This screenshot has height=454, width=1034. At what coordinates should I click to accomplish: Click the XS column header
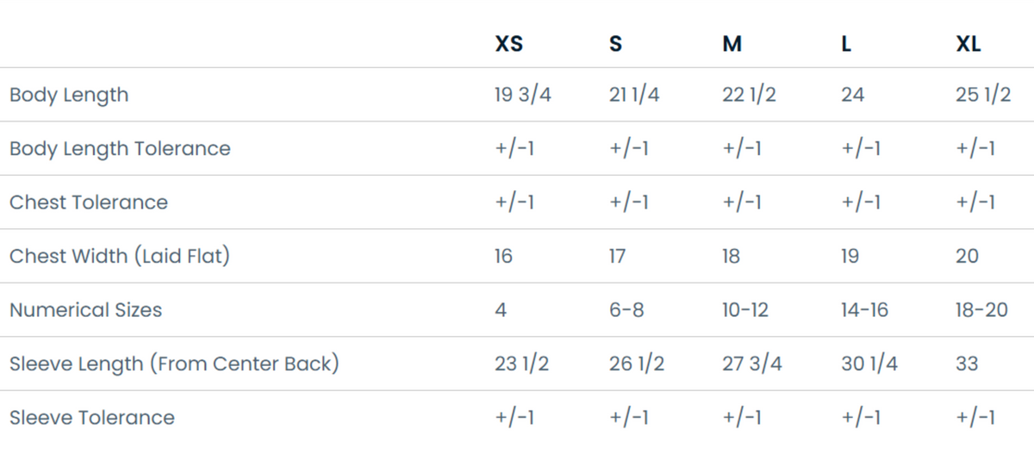tap(509, 44)
